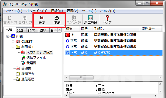
Task: Click the GUEST folder icon
Action: click(x=18, y=42)
